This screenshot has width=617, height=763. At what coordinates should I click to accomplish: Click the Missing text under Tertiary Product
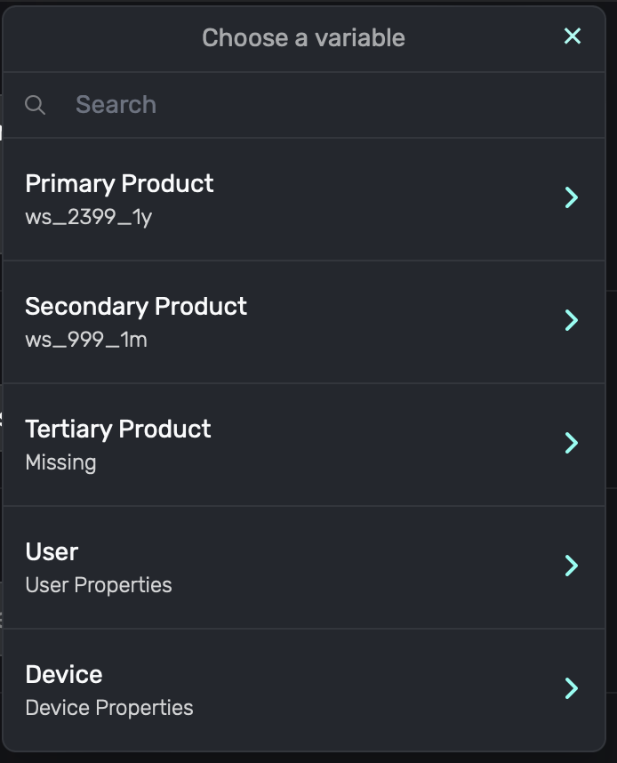[x=60, y=462]
